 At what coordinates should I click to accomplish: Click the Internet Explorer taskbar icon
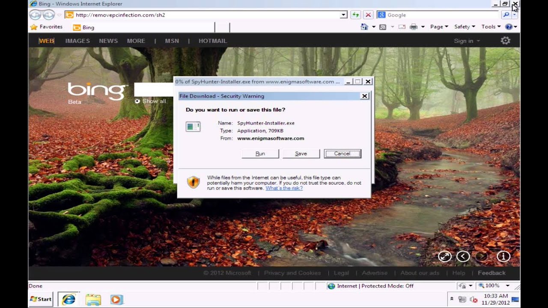click(68, 299)
